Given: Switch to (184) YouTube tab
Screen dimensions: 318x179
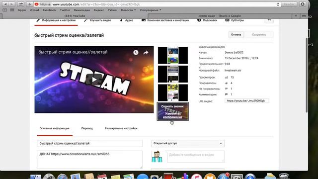Looking at the screenshot, I should (75, 16).
